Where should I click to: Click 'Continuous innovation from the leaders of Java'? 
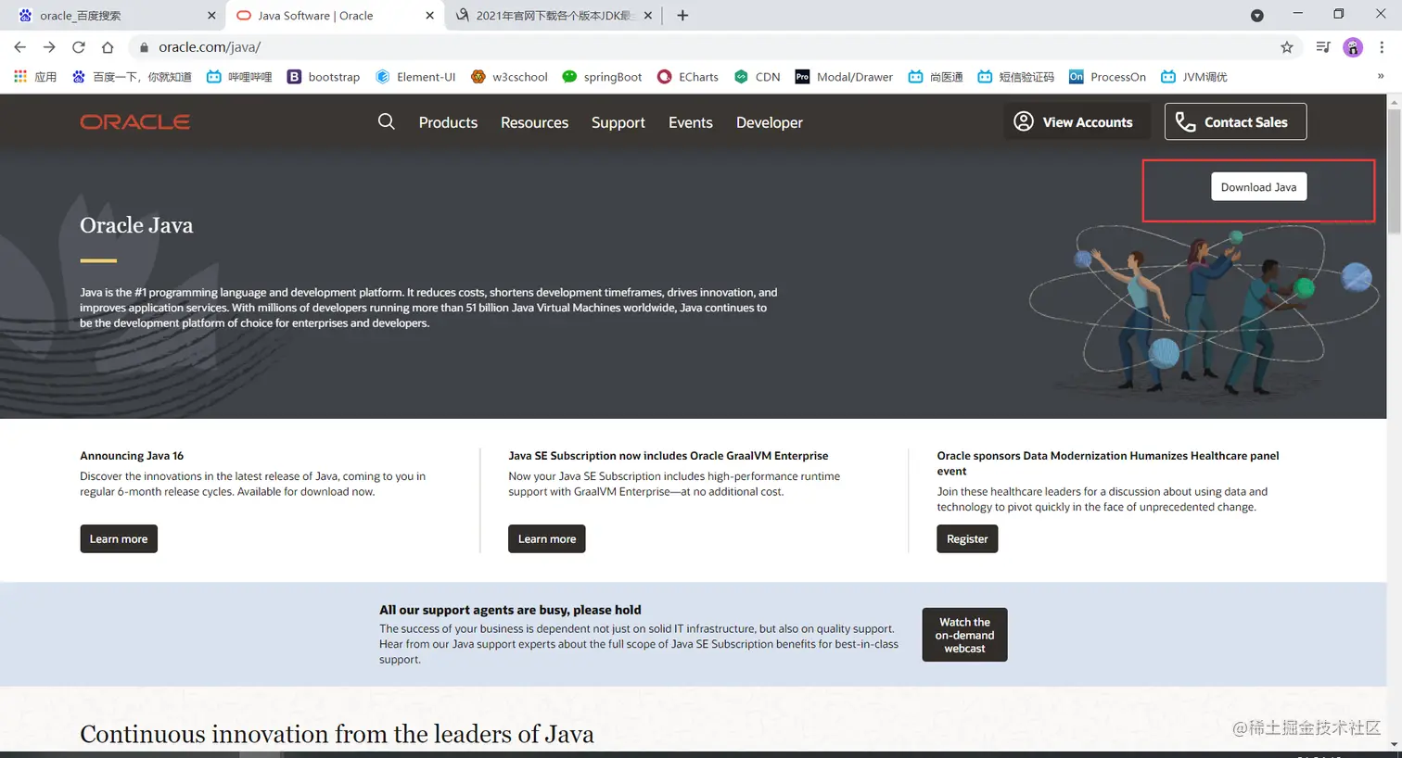coord(337,734)
